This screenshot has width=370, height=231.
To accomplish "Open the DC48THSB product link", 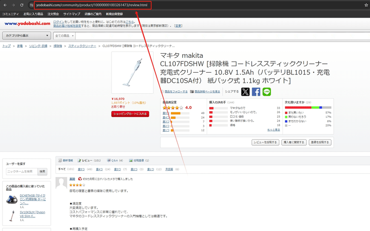I will [x=33, y=199].
